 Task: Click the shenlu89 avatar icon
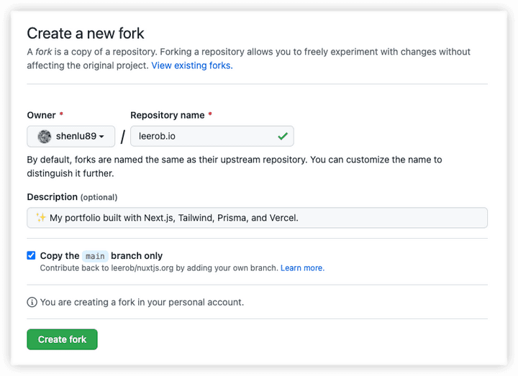pos(45,137)
